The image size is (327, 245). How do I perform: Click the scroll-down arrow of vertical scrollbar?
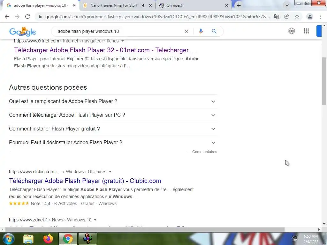click(324, 224)
